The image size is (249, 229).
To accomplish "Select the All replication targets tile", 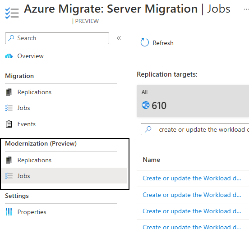I will (193, 101).
